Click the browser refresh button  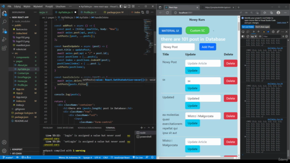point(167,13)
